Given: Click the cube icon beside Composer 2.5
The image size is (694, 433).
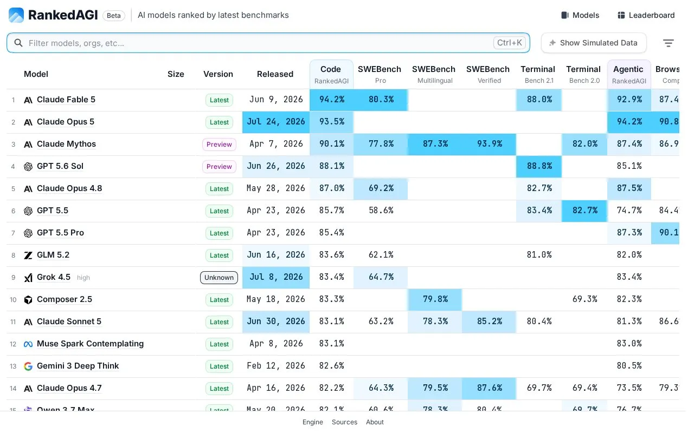Looking at the screenshot, I should [x=28, y=299].
